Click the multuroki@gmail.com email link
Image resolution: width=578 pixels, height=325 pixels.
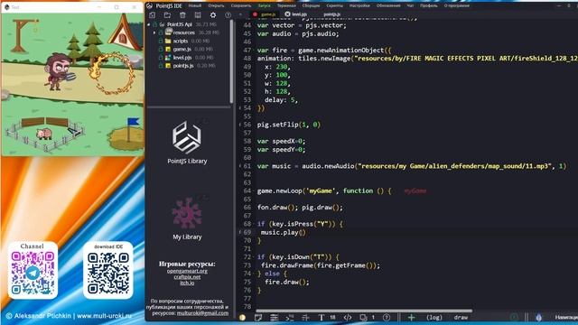[x=202, y=313]
